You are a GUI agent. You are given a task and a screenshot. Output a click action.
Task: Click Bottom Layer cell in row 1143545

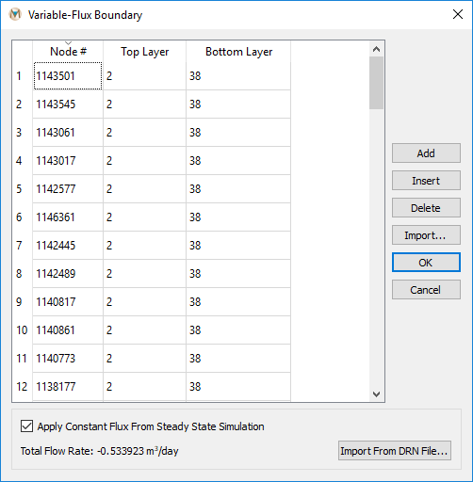click(x=238, y=104)
